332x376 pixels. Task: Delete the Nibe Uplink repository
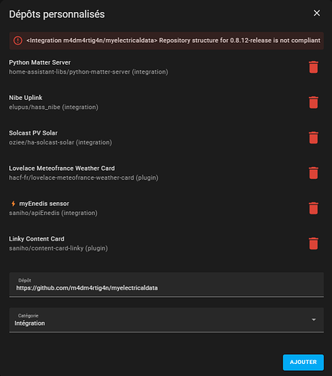313,102
